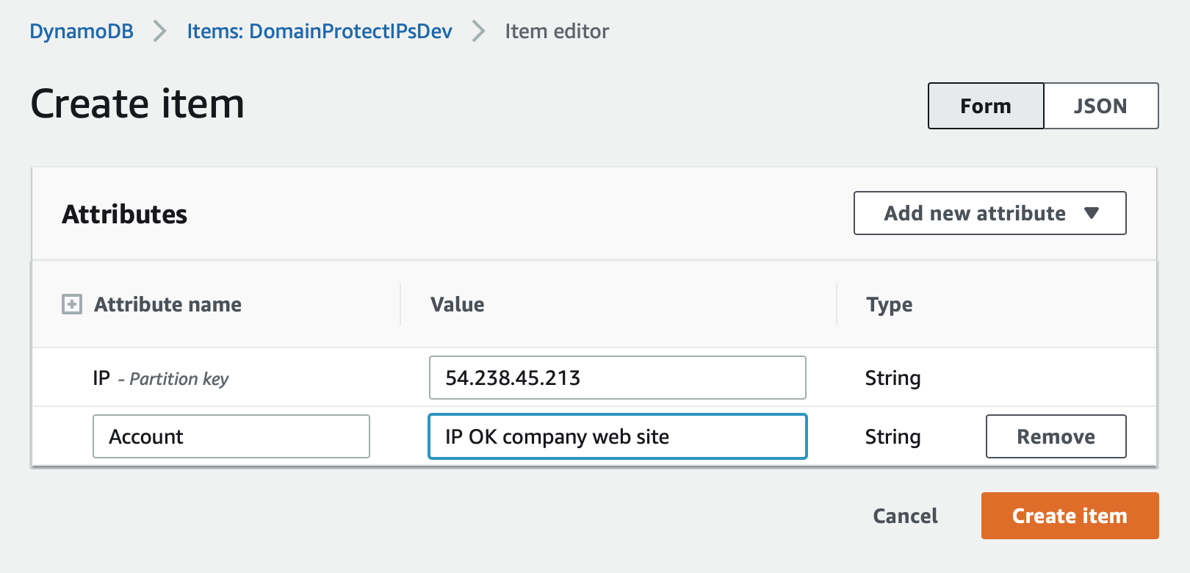Switch to the Form view tab

[x=986, y=106]
